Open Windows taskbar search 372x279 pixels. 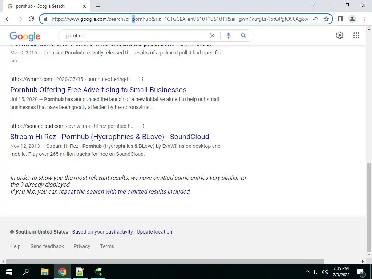pos(26,271)
